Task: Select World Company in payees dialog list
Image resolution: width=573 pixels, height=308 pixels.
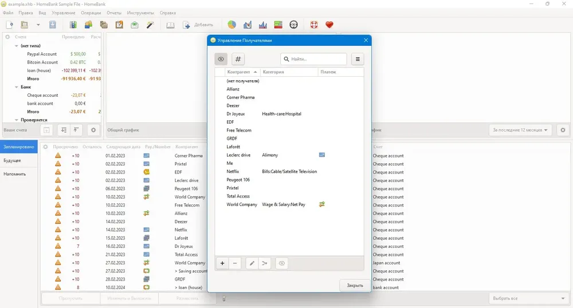Action: tap(289, 204)
